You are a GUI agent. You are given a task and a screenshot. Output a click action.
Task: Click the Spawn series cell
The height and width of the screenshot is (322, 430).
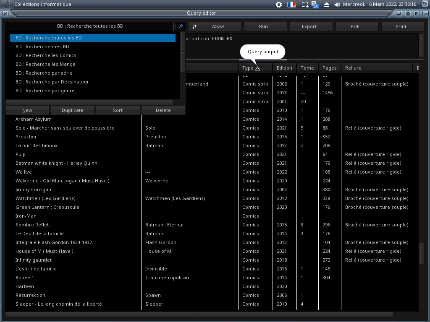click(x=153, y=295)
